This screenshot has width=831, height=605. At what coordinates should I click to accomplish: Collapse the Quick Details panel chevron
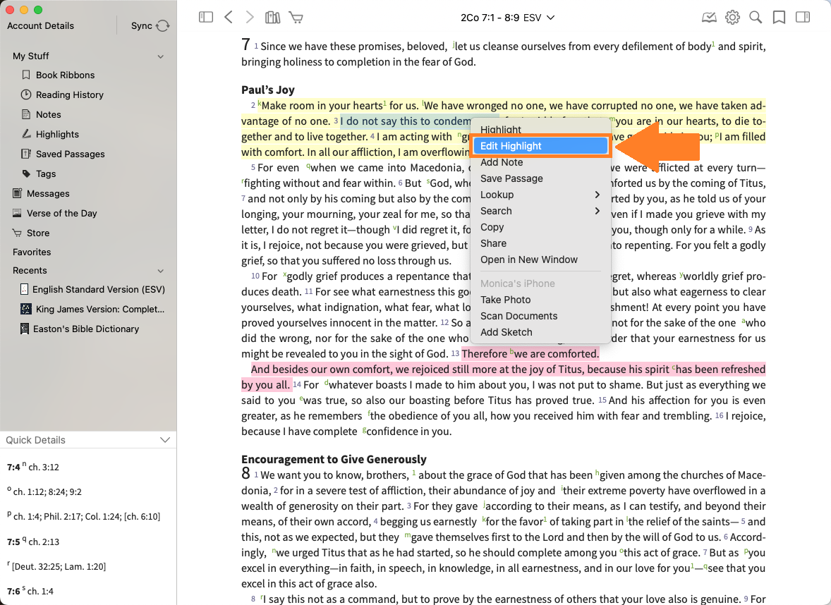click(x=165, y=440)
